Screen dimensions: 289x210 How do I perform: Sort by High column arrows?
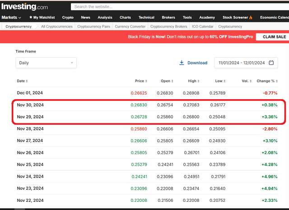tap(198, 81)
